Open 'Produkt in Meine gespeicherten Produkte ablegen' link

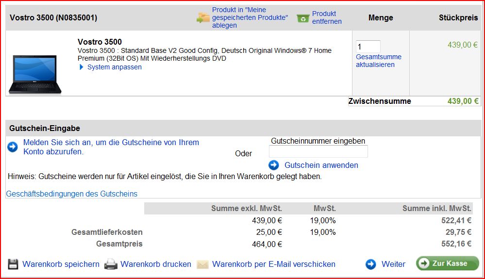click(x=250, y=17)
